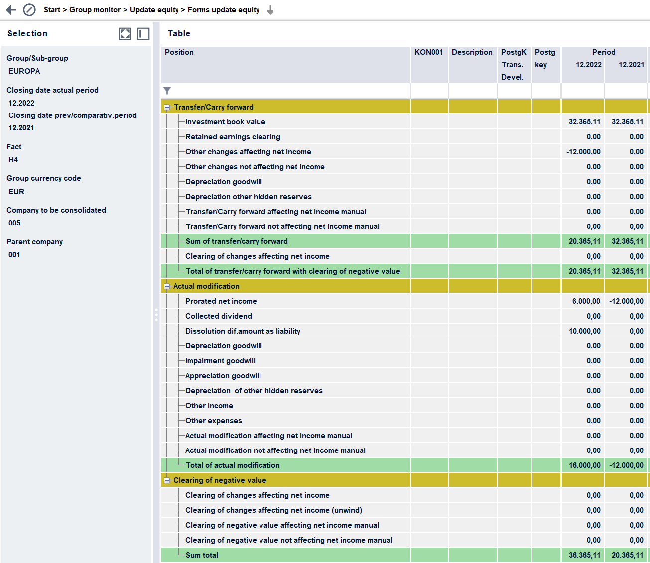Select Other changes not affecting net income
This screenshot has height=563, width=650.
coord(405,167)
